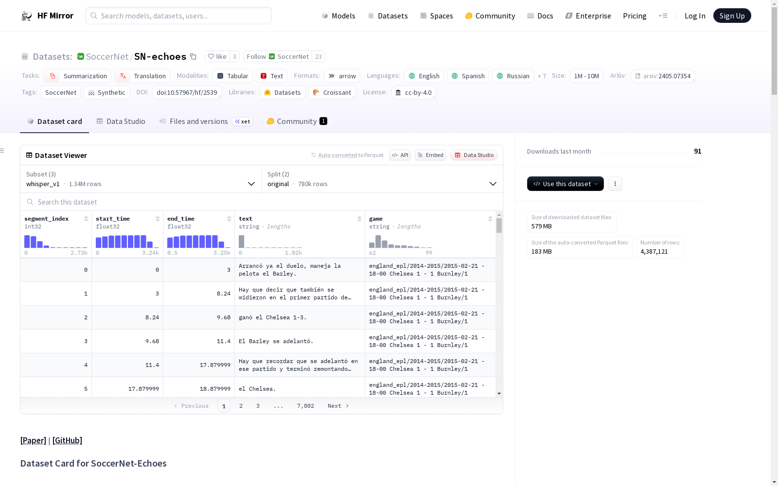Go to Datasets in the top navigation
This screenshot has height=486, width=778.
pyautogui.click(x=388, y=16)
